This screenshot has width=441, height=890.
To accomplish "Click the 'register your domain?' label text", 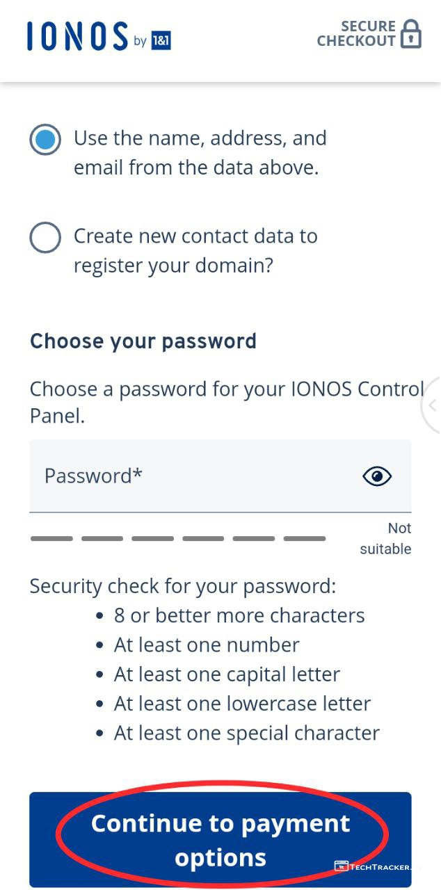I will (173, 266).
